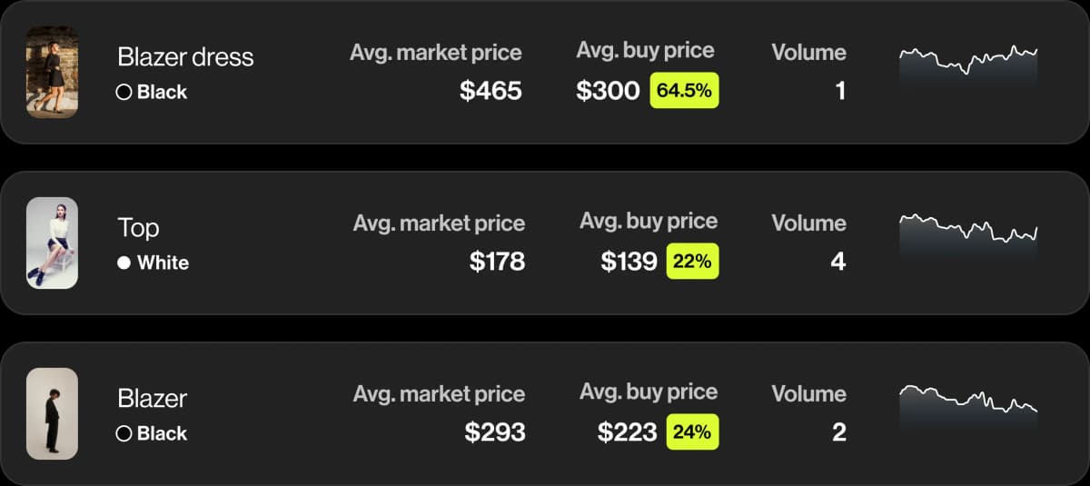Click the 24% discount badge
This screenshot has height=486, width=1090.
(x=692, y=432)
